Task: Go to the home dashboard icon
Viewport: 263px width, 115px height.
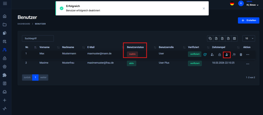Action: [x=5, y=16]
